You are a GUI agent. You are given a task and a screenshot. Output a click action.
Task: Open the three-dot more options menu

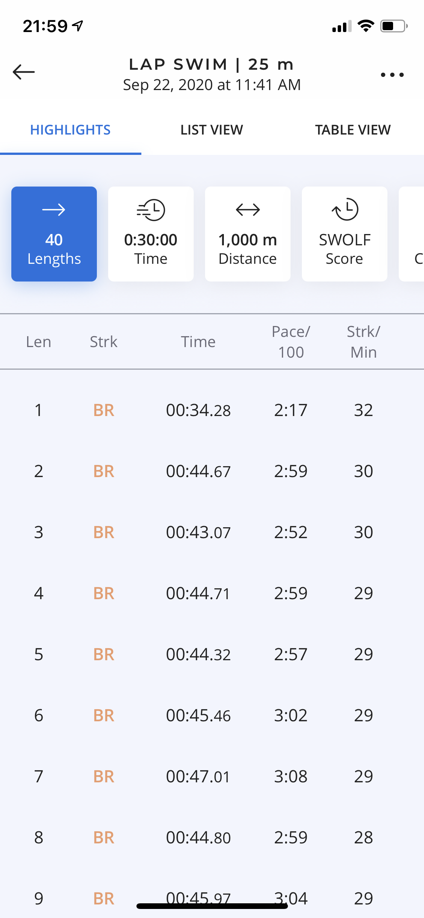[x=392, y=75]
